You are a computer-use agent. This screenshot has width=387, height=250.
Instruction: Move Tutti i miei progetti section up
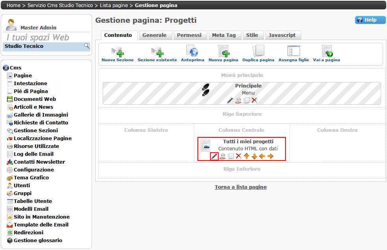click(247, 156)
